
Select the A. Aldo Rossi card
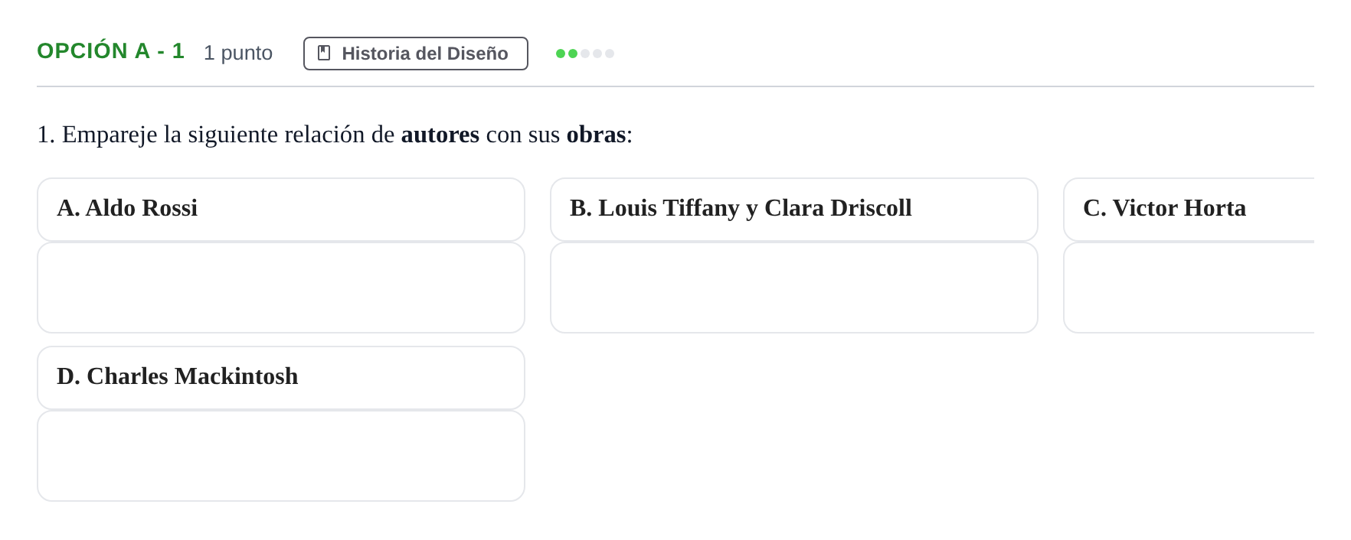(281, 210)
